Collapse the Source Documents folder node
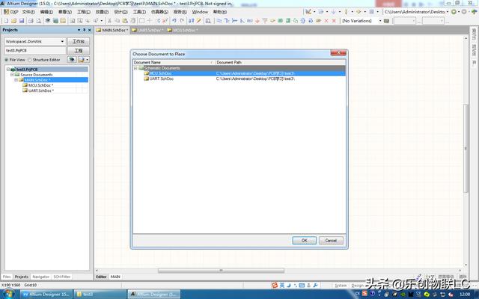Image resolution: width=479 pixels, height=299 pixels. [12, 75]
